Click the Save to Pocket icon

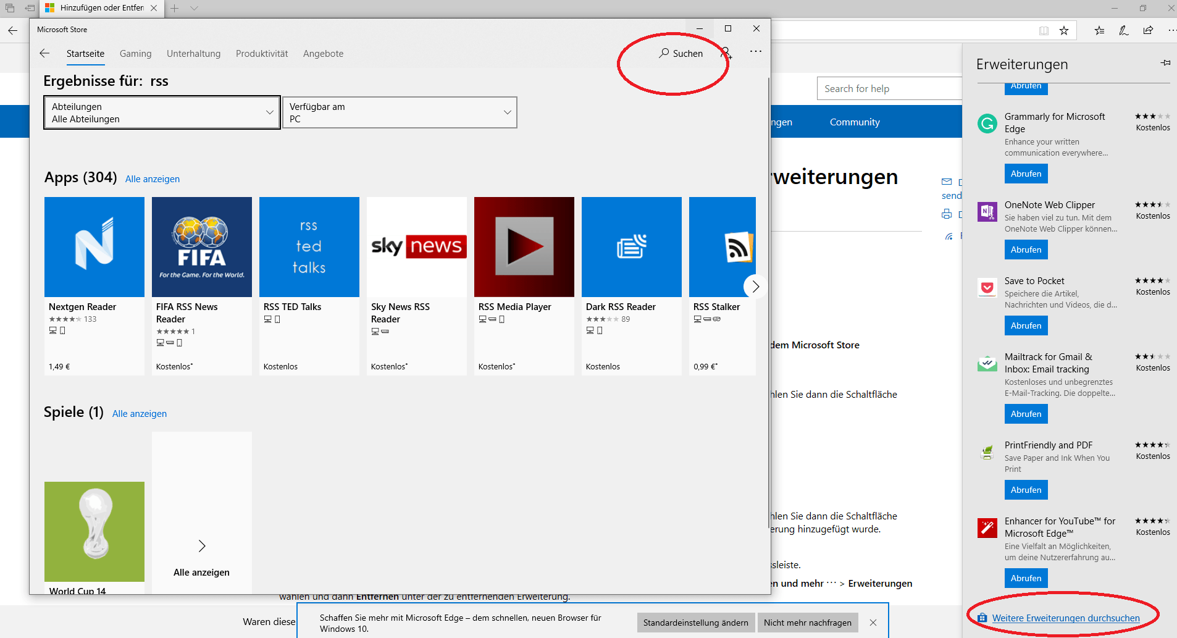tap(987, 288)
